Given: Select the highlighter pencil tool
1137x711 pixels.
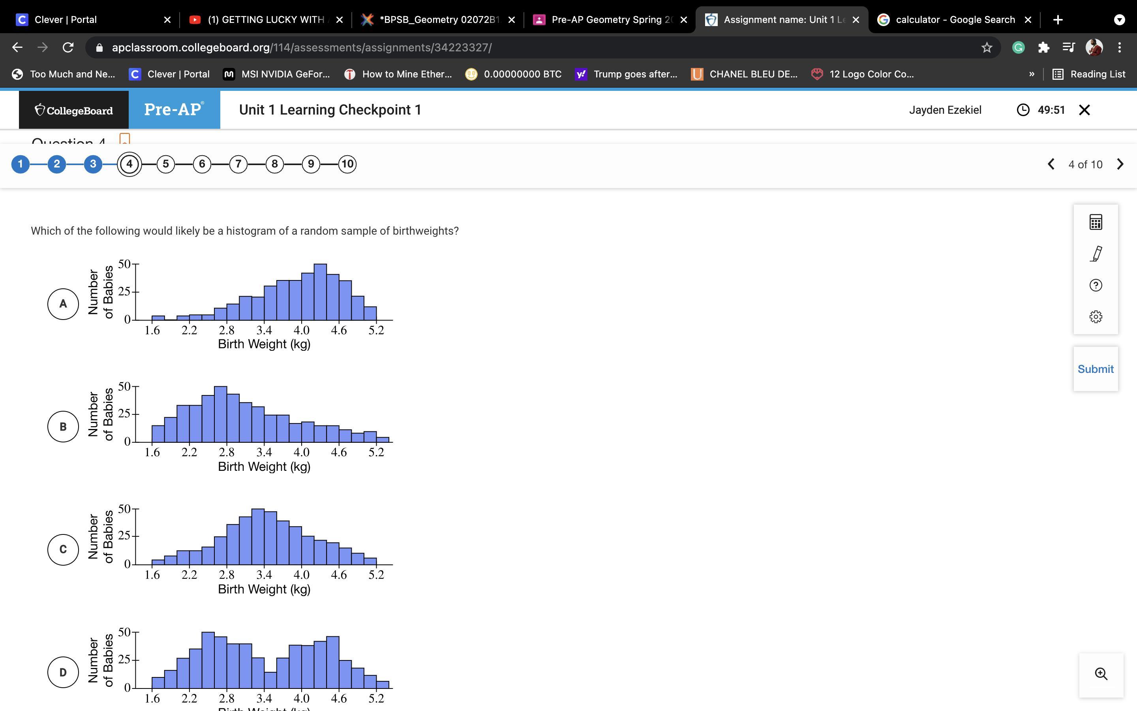Looking at the screenshot, I should tap(1096, 254).
